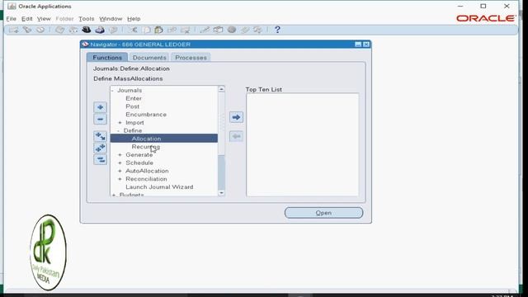Click the Zoom toolbar icon

(218, 30)
